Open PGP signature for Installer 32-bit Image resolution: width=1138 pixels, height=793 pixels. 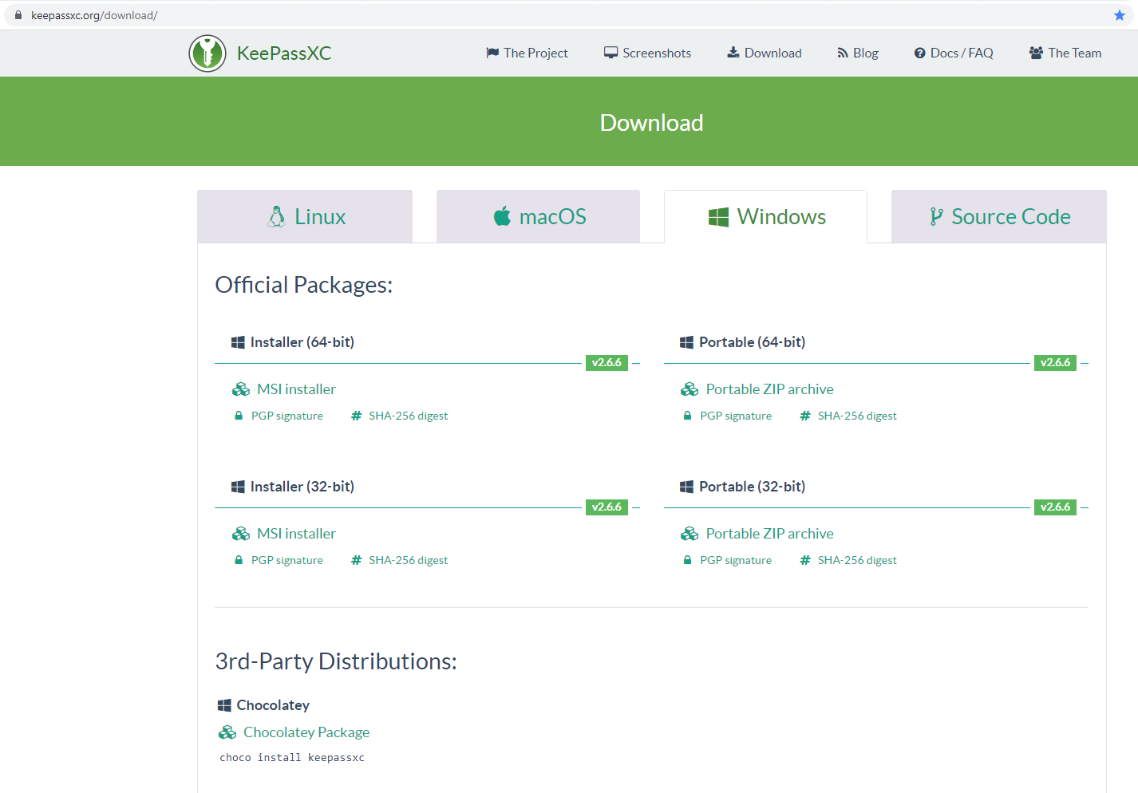click(x=287, y=560)
